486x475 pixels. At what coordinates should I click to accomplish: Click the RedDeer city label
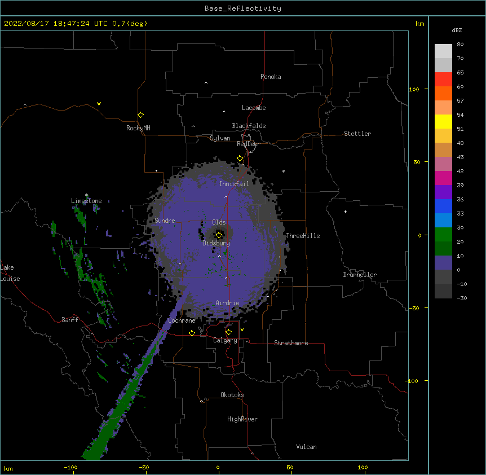coord(248,144)
